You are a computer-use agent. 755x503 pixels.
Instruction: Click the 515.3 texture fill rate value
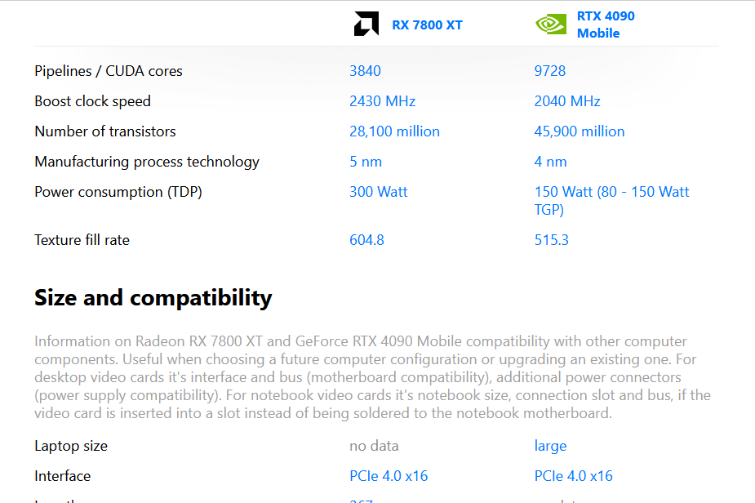pos(551,240)
